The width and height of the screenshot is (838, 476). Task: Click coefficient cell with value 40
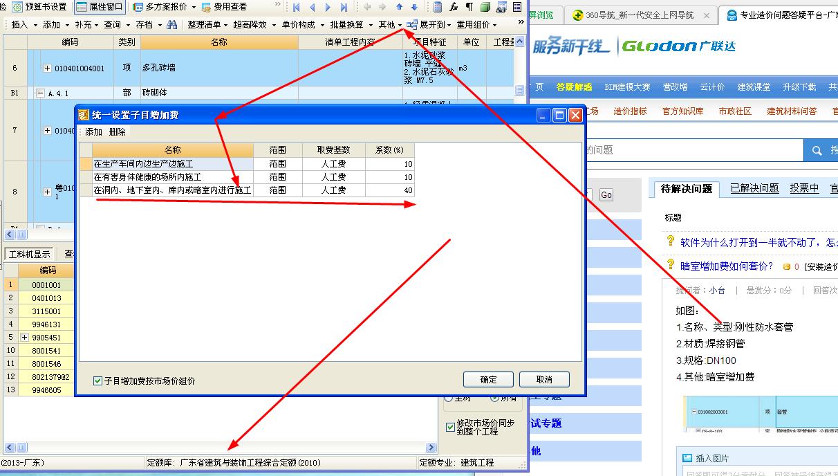(390, 190)
